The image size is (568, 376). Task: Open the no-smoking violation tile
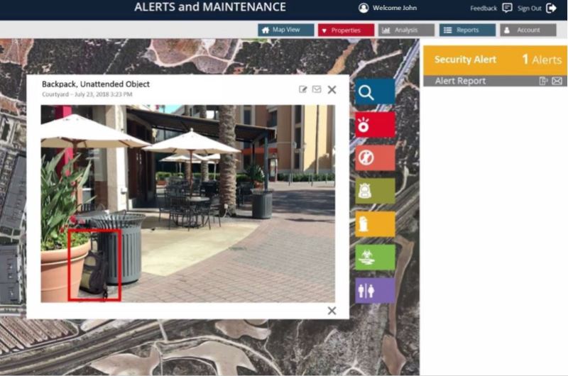click(375, 157)
